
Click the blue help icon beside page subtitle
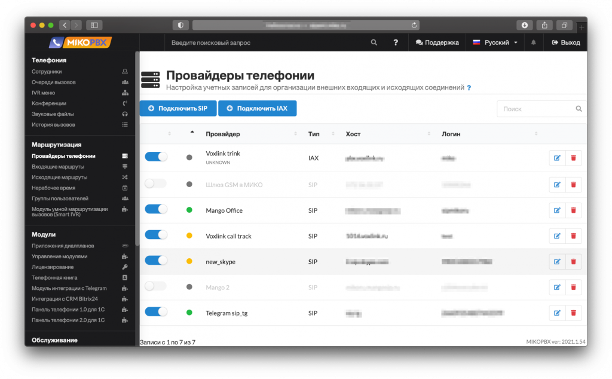469,88
